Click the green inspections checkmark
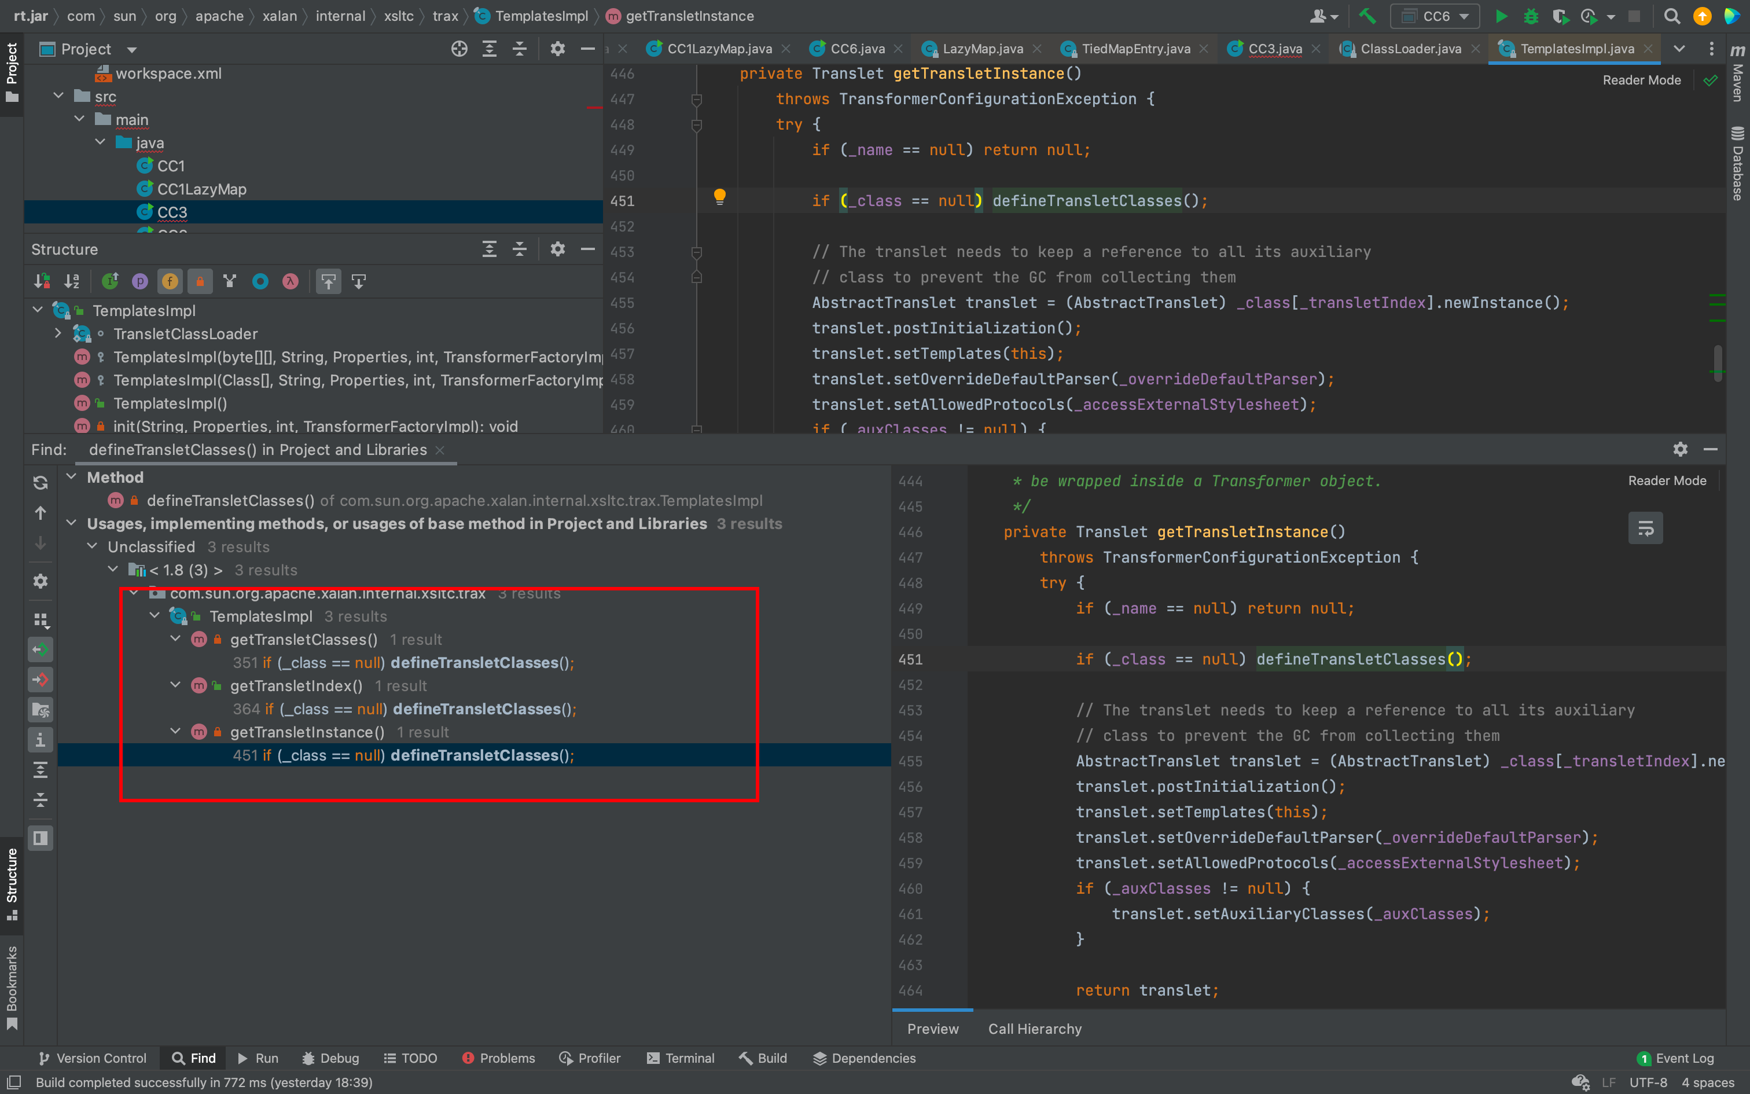This screenshot has height=1094, width=1750. point(1710,80)
